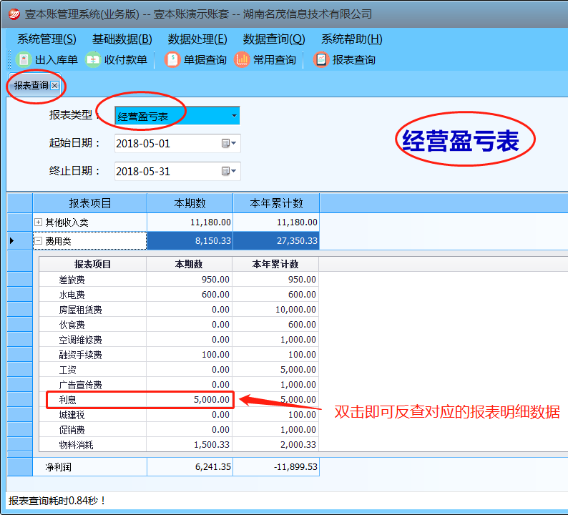Click the 终止日期 date field 2018-05-31

[x=177, y=171]
